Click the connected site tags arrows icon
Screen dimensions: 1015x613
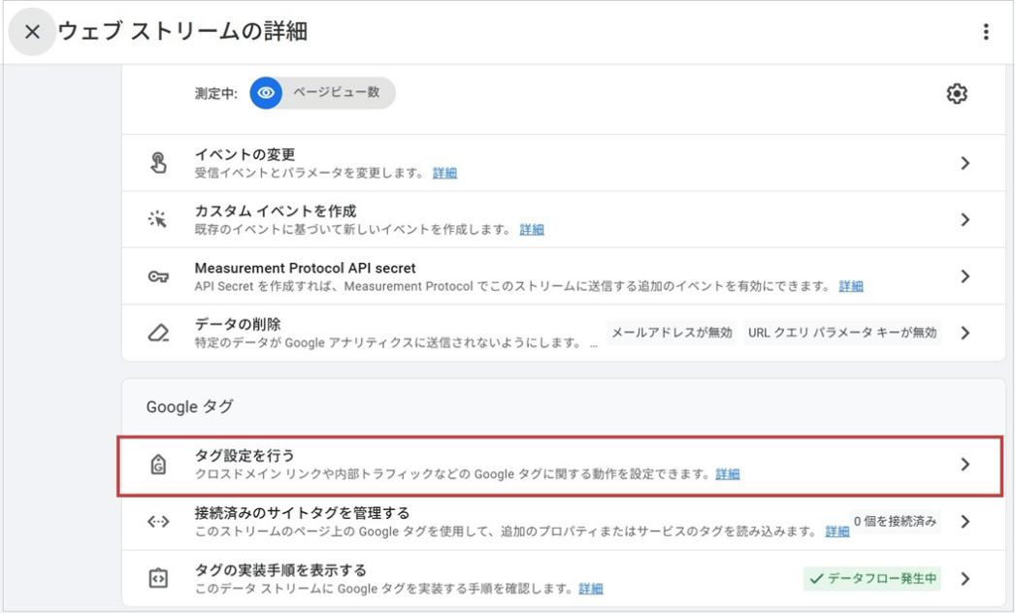[158, 521]
